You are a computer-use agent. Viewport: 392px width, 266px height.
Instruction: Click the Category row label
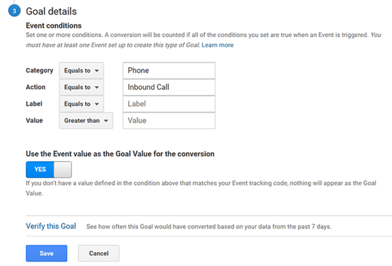click(x=39, y=71)
